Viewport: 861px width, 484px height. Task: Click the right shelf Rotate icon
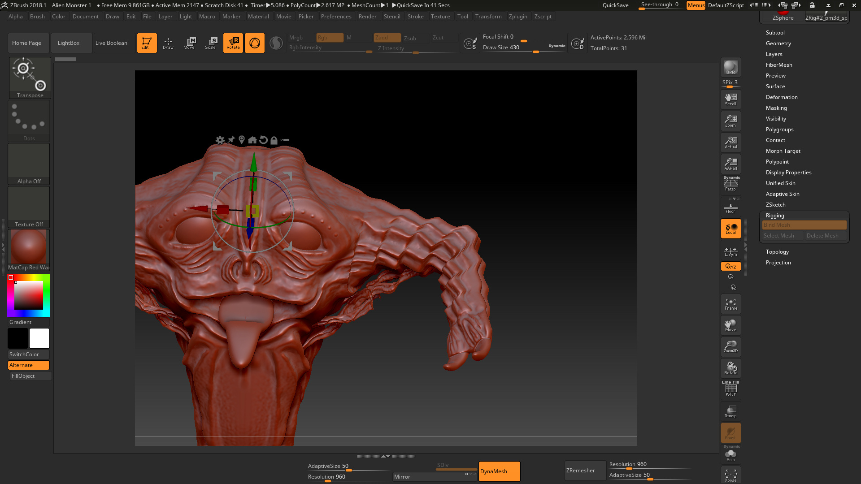(x=731, y=368)
